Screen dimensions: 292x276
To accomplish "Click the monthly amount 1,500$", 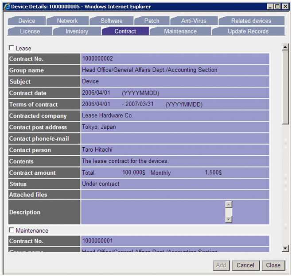I will [x=213, y=172].
